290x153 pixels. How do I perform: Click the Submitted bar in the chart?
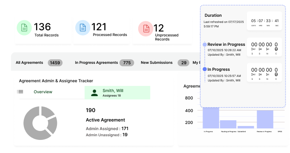pyautogui.click(x=246, y=127)
